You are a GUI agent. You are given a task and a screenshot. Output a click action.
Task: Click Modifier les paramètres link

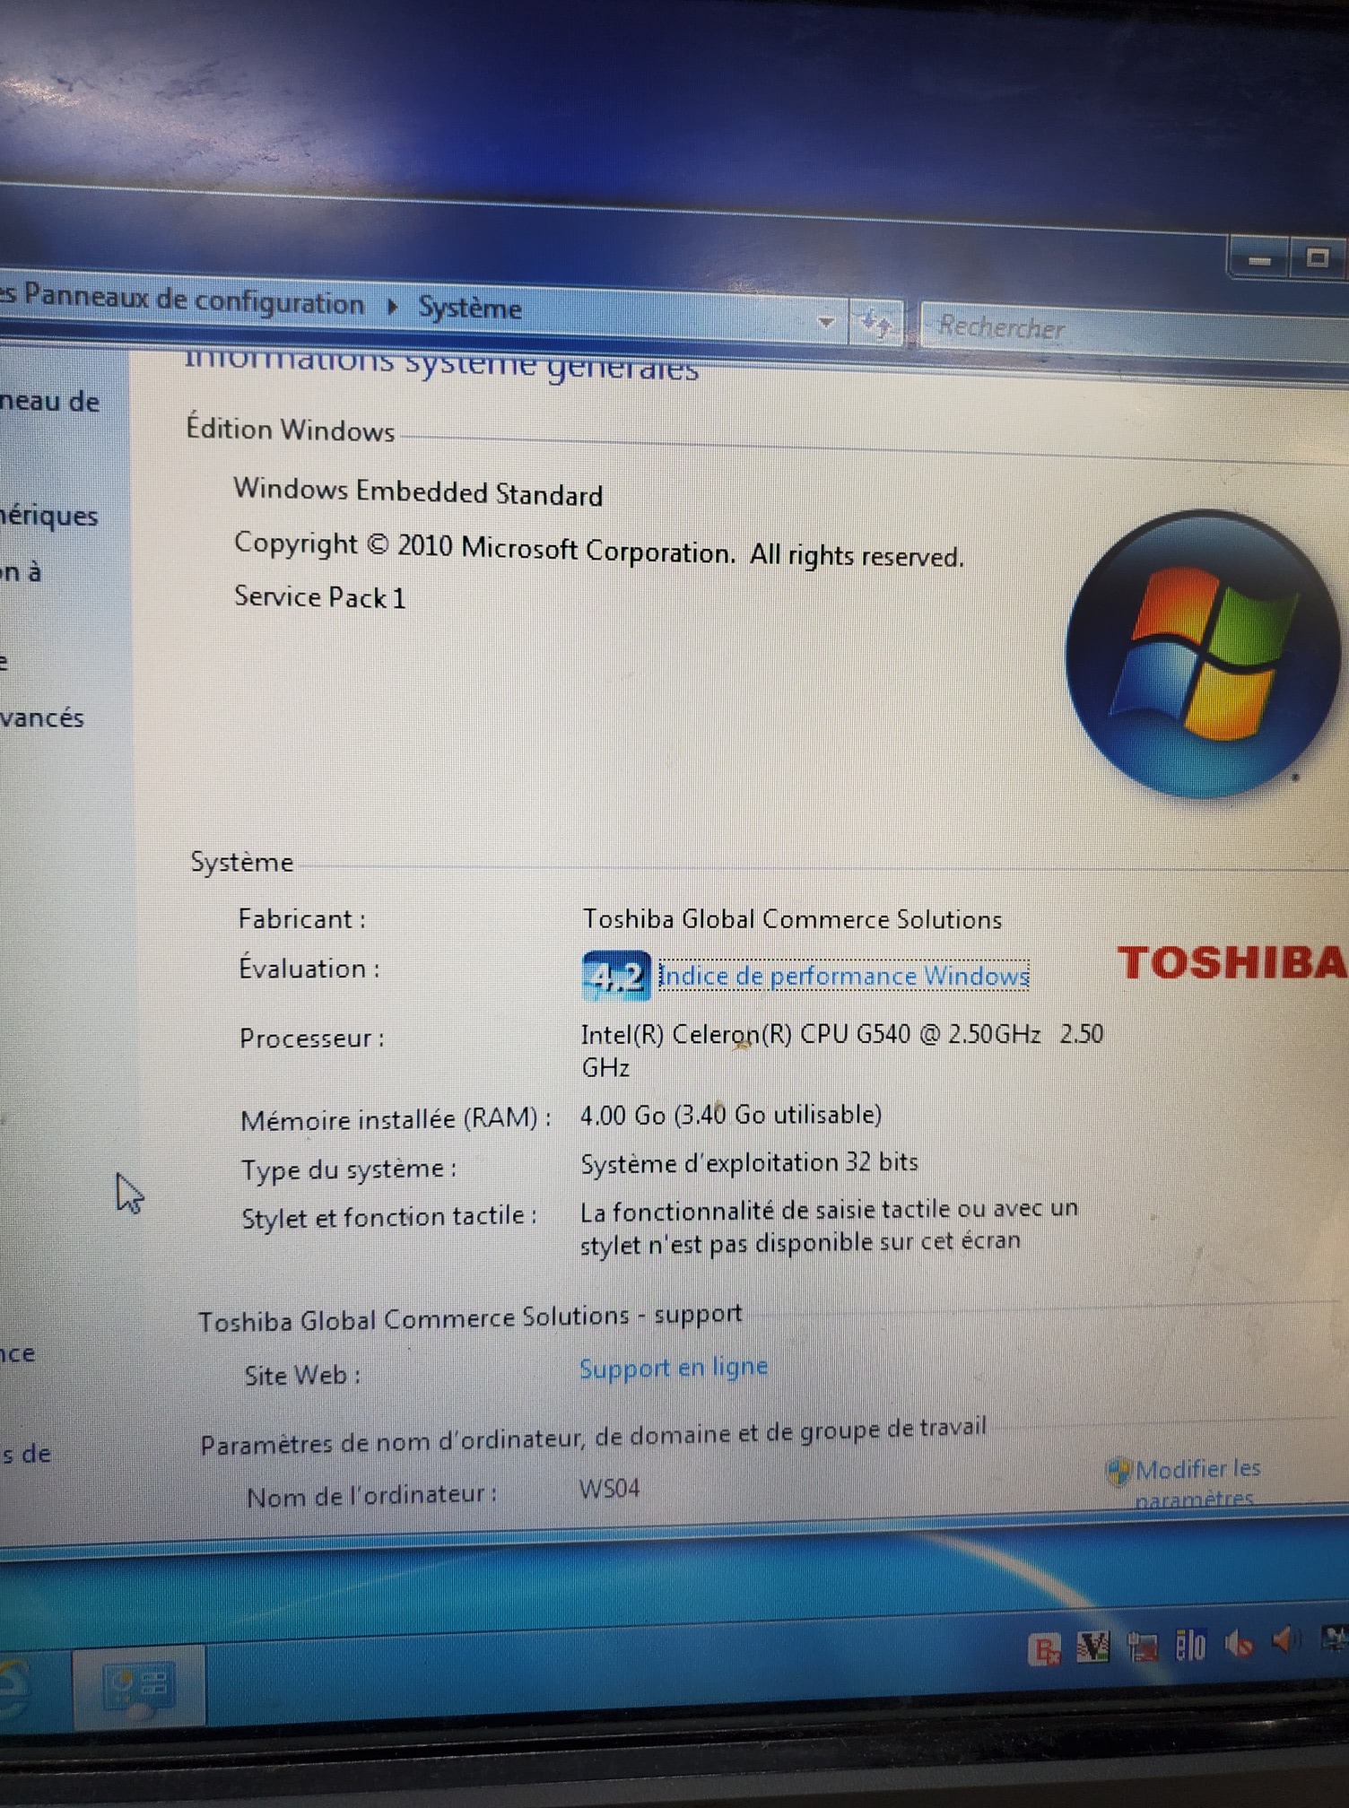[1197, 1483]
